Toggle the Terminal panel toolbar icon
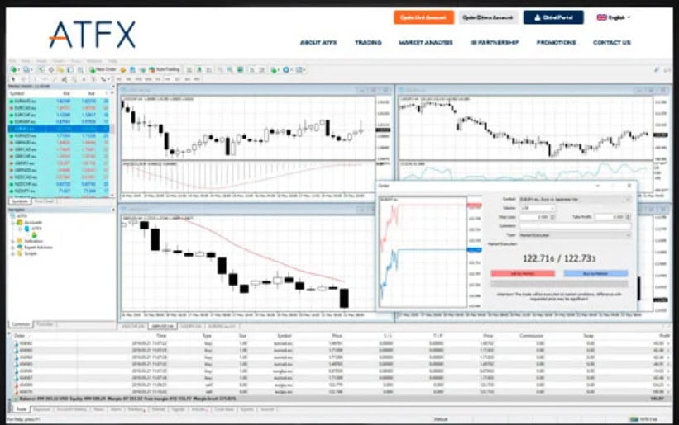The height and width of the screenshot is (425, 679). [70, 69]
